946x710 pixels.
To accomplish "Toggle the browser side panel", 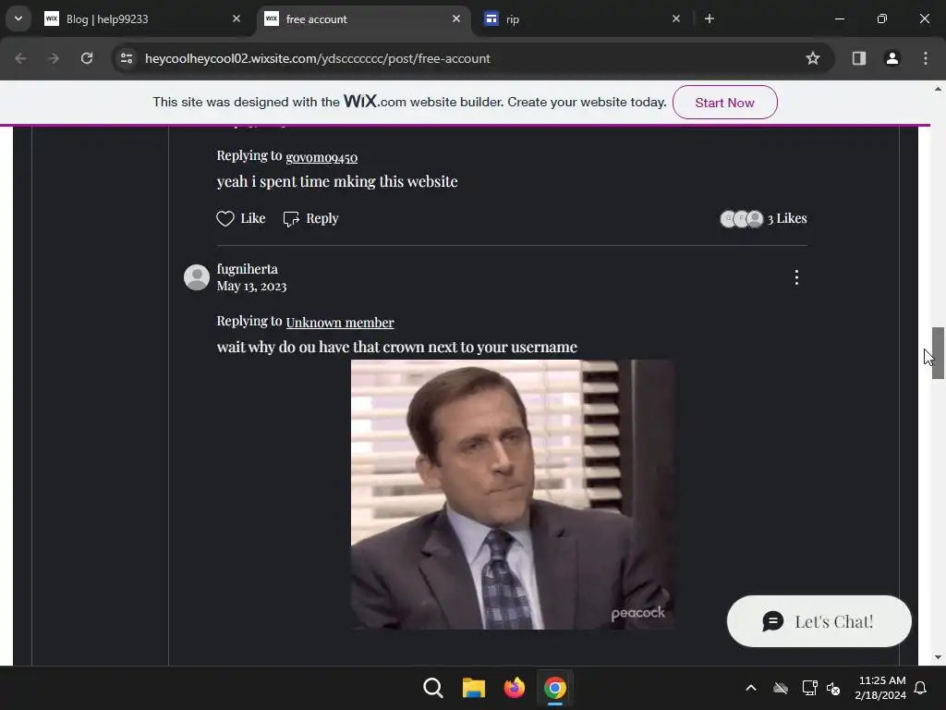I will tap(859, 58).
